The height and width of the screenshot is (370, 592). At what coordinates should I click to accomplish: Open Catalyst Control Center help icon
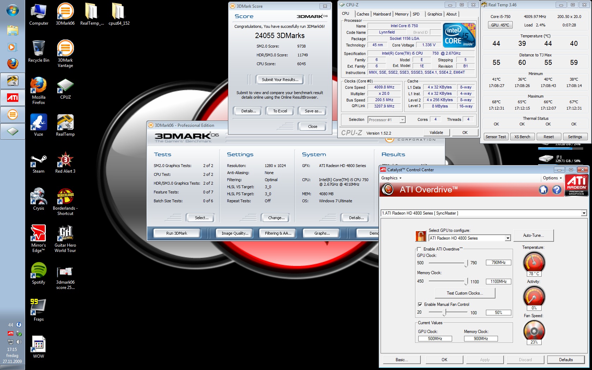556,190
